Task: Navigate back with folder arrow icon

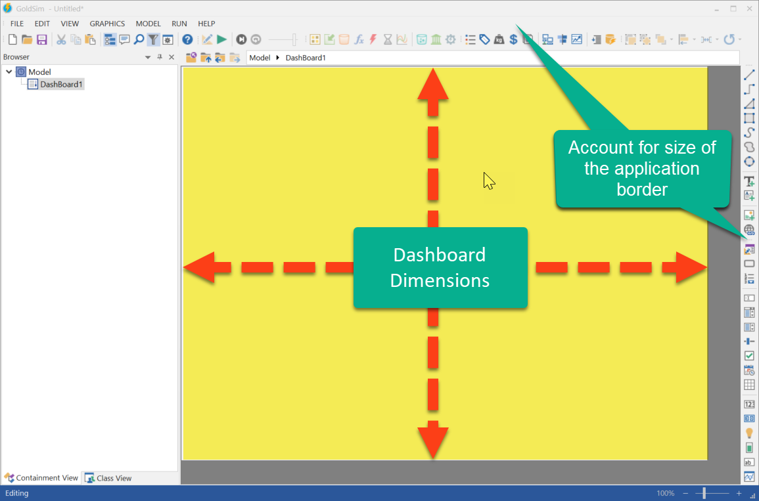Action: pos(220,58)
